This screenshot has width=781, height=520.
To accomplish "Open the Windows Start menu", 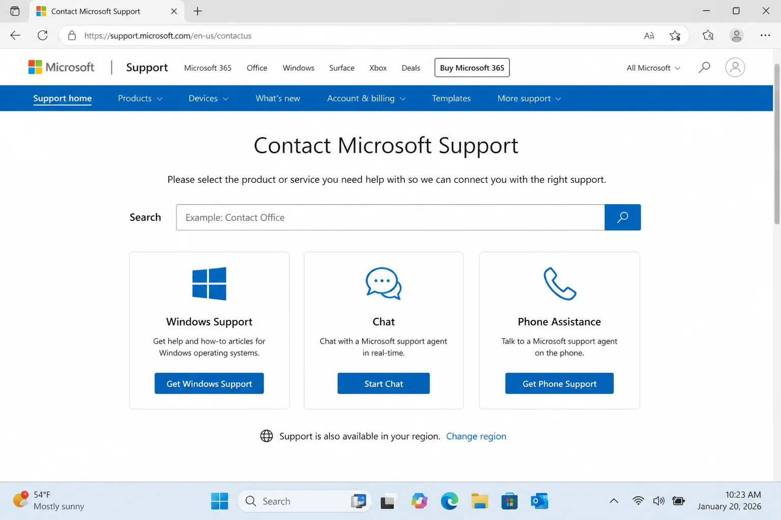I will coord(220,501).
